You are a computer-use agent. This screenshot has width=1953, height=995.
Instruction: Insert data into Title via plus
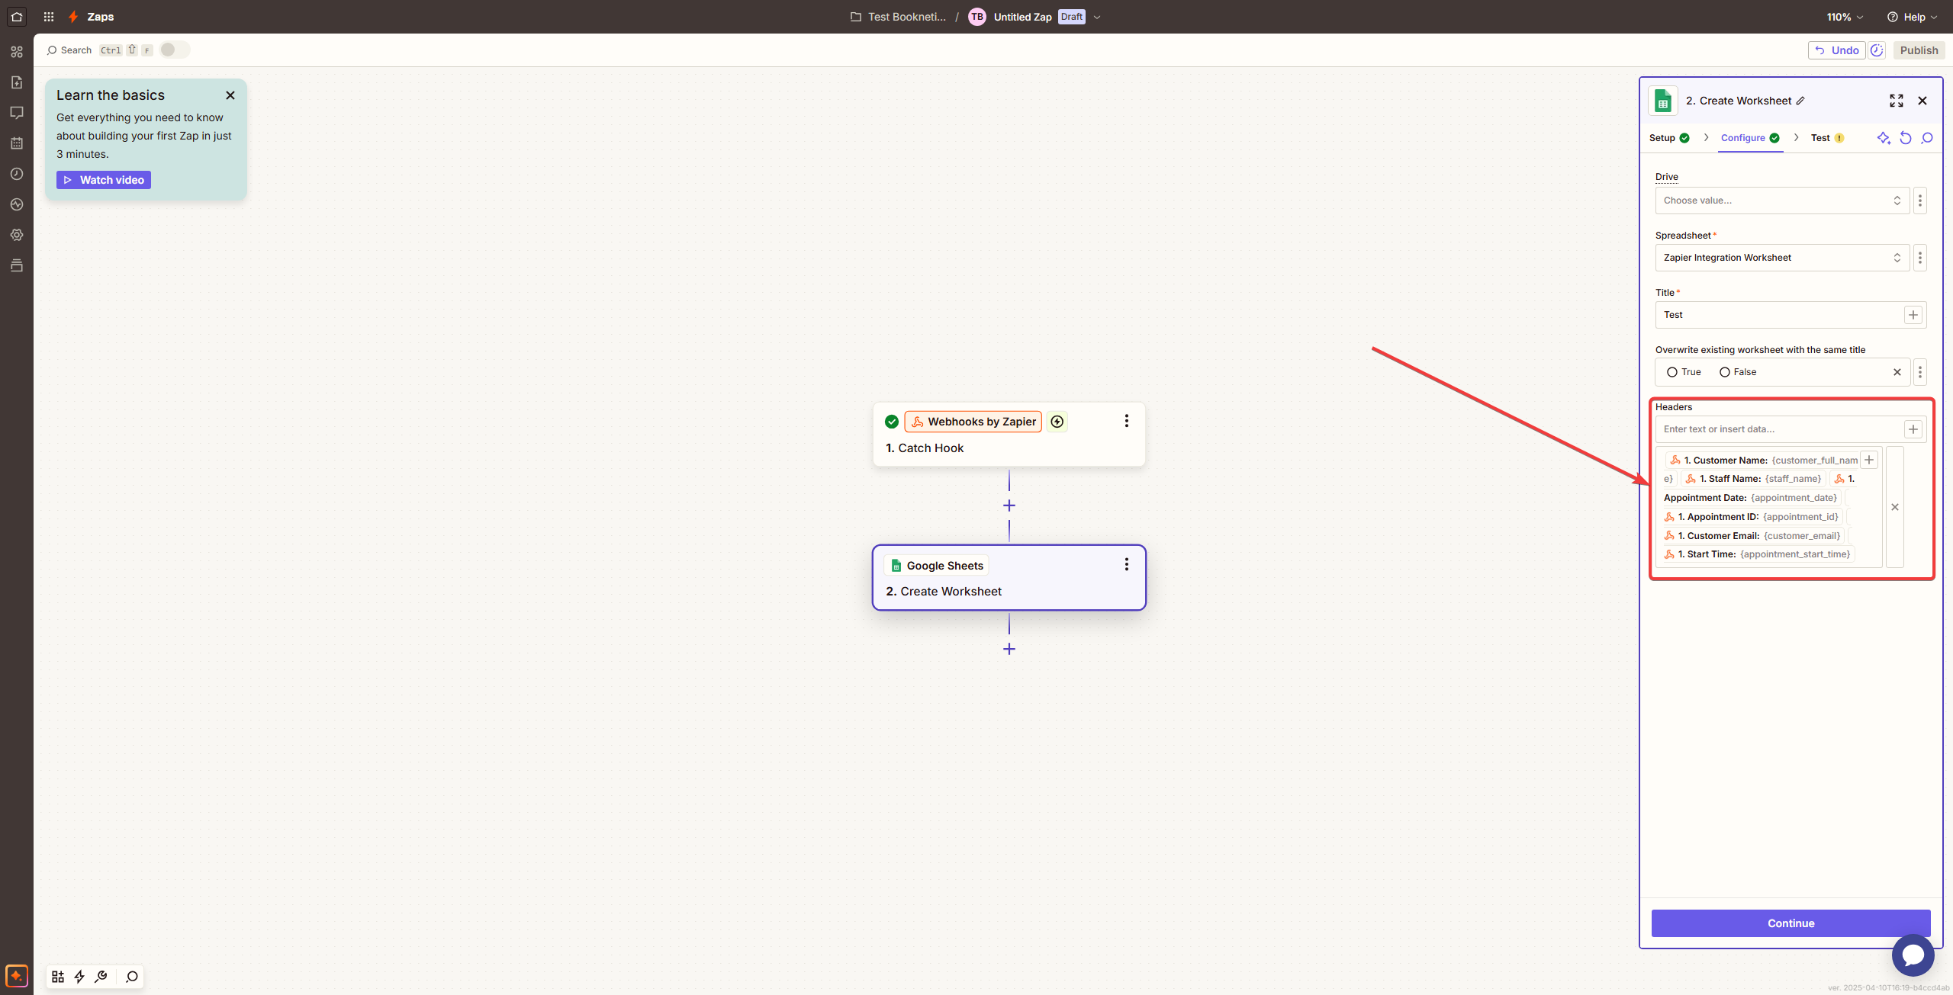(x=1913, y=315)
